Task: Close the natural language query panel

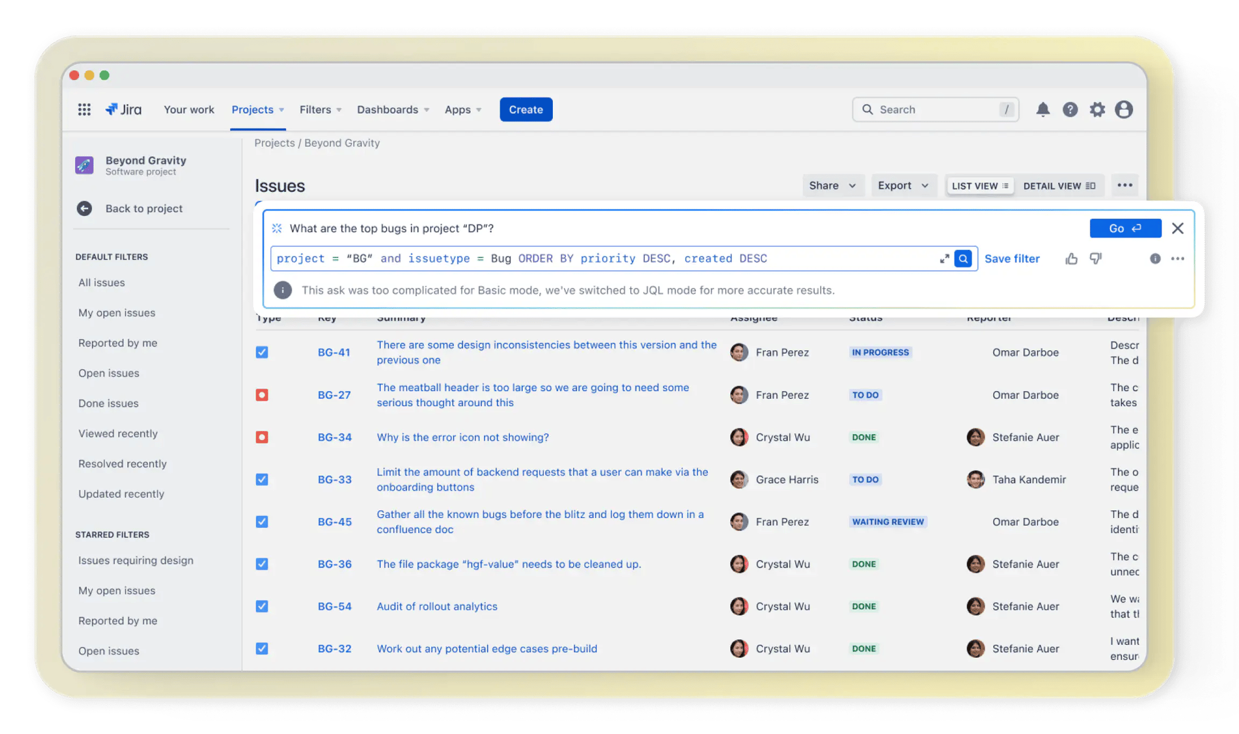Action: [1177, 228]
